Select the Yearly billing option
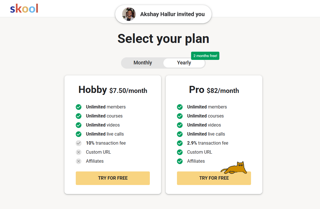Image resolution: width=320 pixels, height=209 pixels. tap(184, 63)
